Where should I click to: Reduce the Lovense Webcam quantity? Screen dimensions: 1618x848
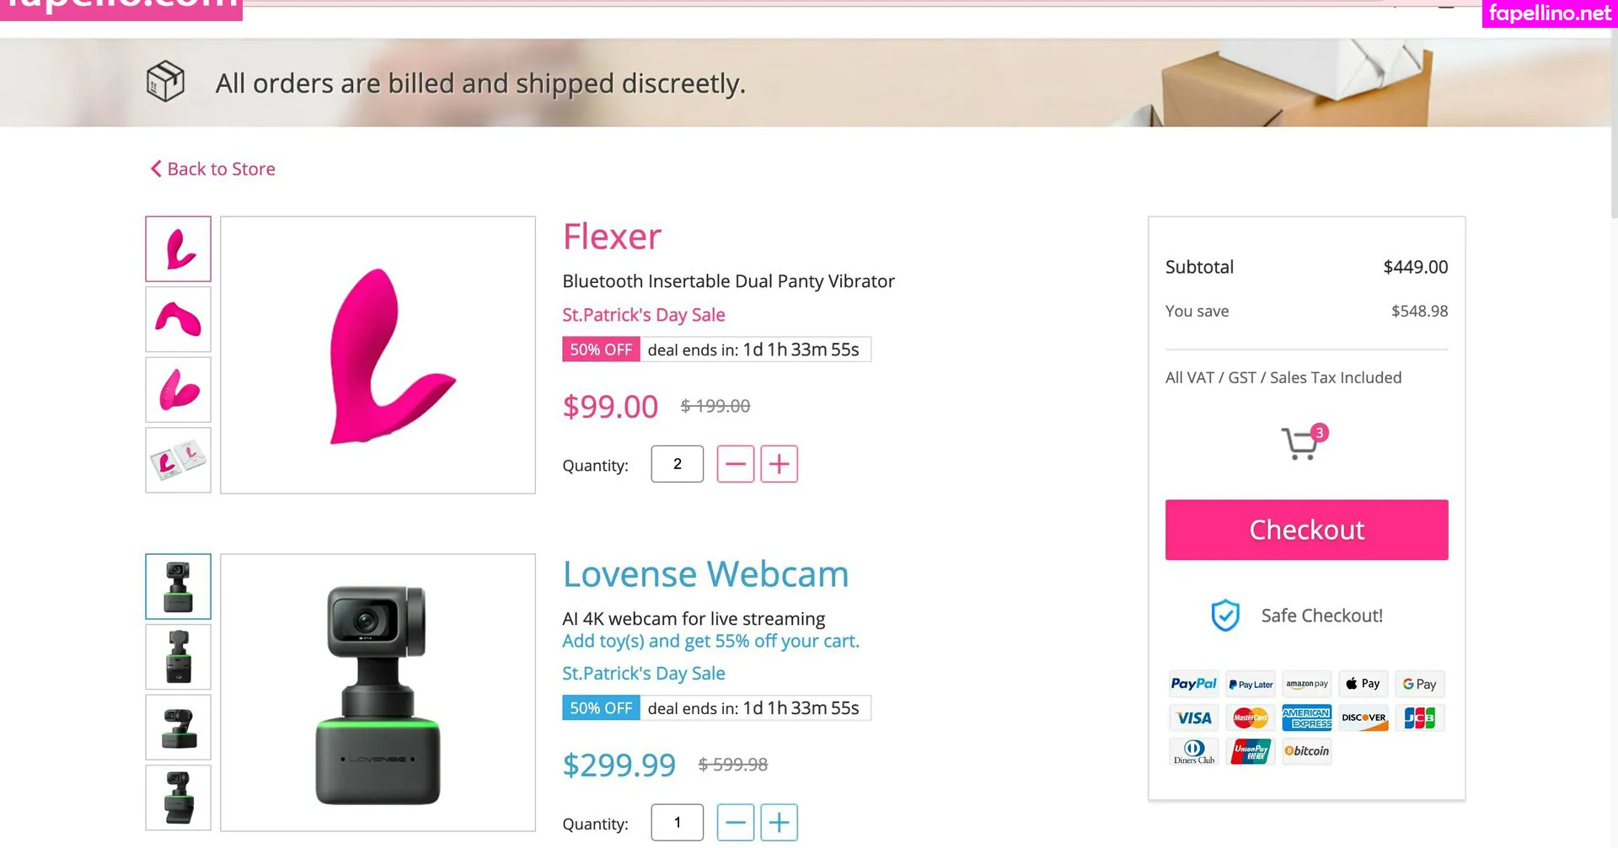(x=735, y=823)
